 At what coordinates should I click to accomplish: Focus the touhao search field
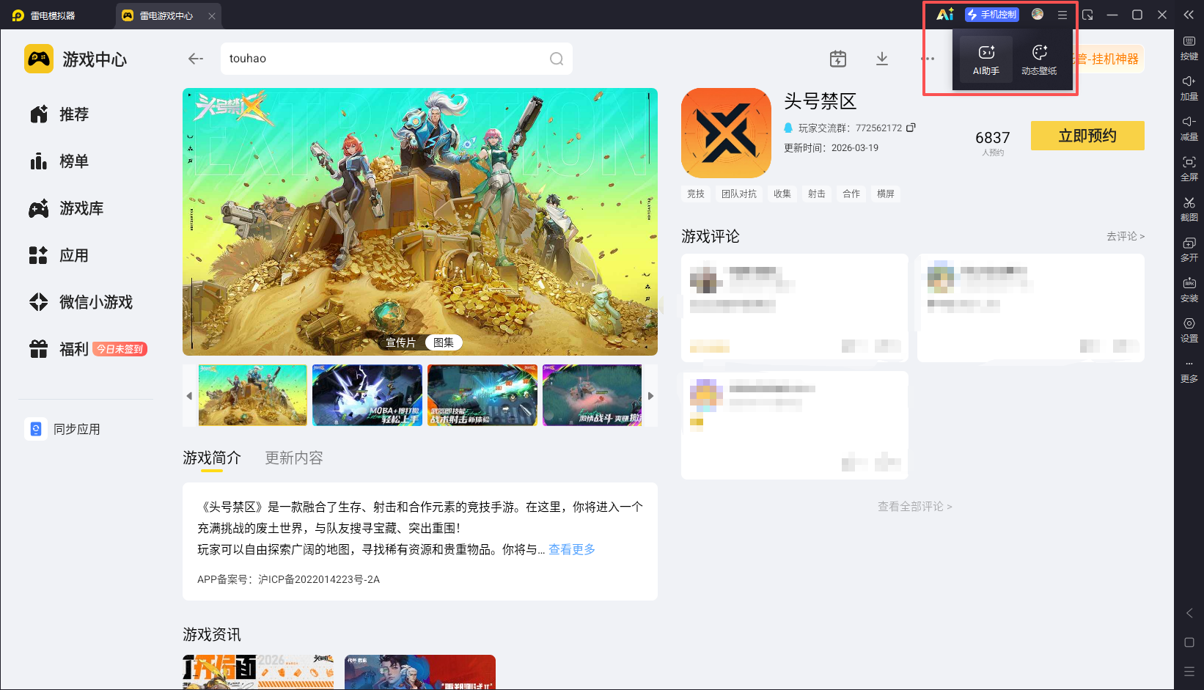396,59
